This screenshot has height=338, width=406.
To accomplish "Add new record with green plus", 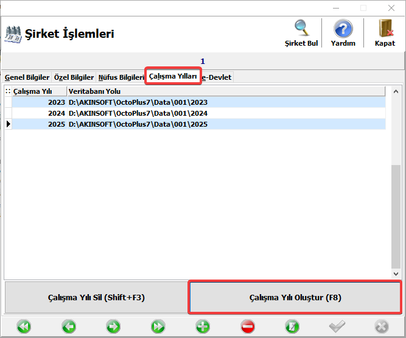I will pyautogui.click(x=203, y=326).
